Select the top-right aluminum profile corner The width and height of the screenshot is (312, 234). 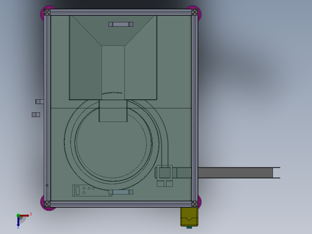(x=194, y=12)
